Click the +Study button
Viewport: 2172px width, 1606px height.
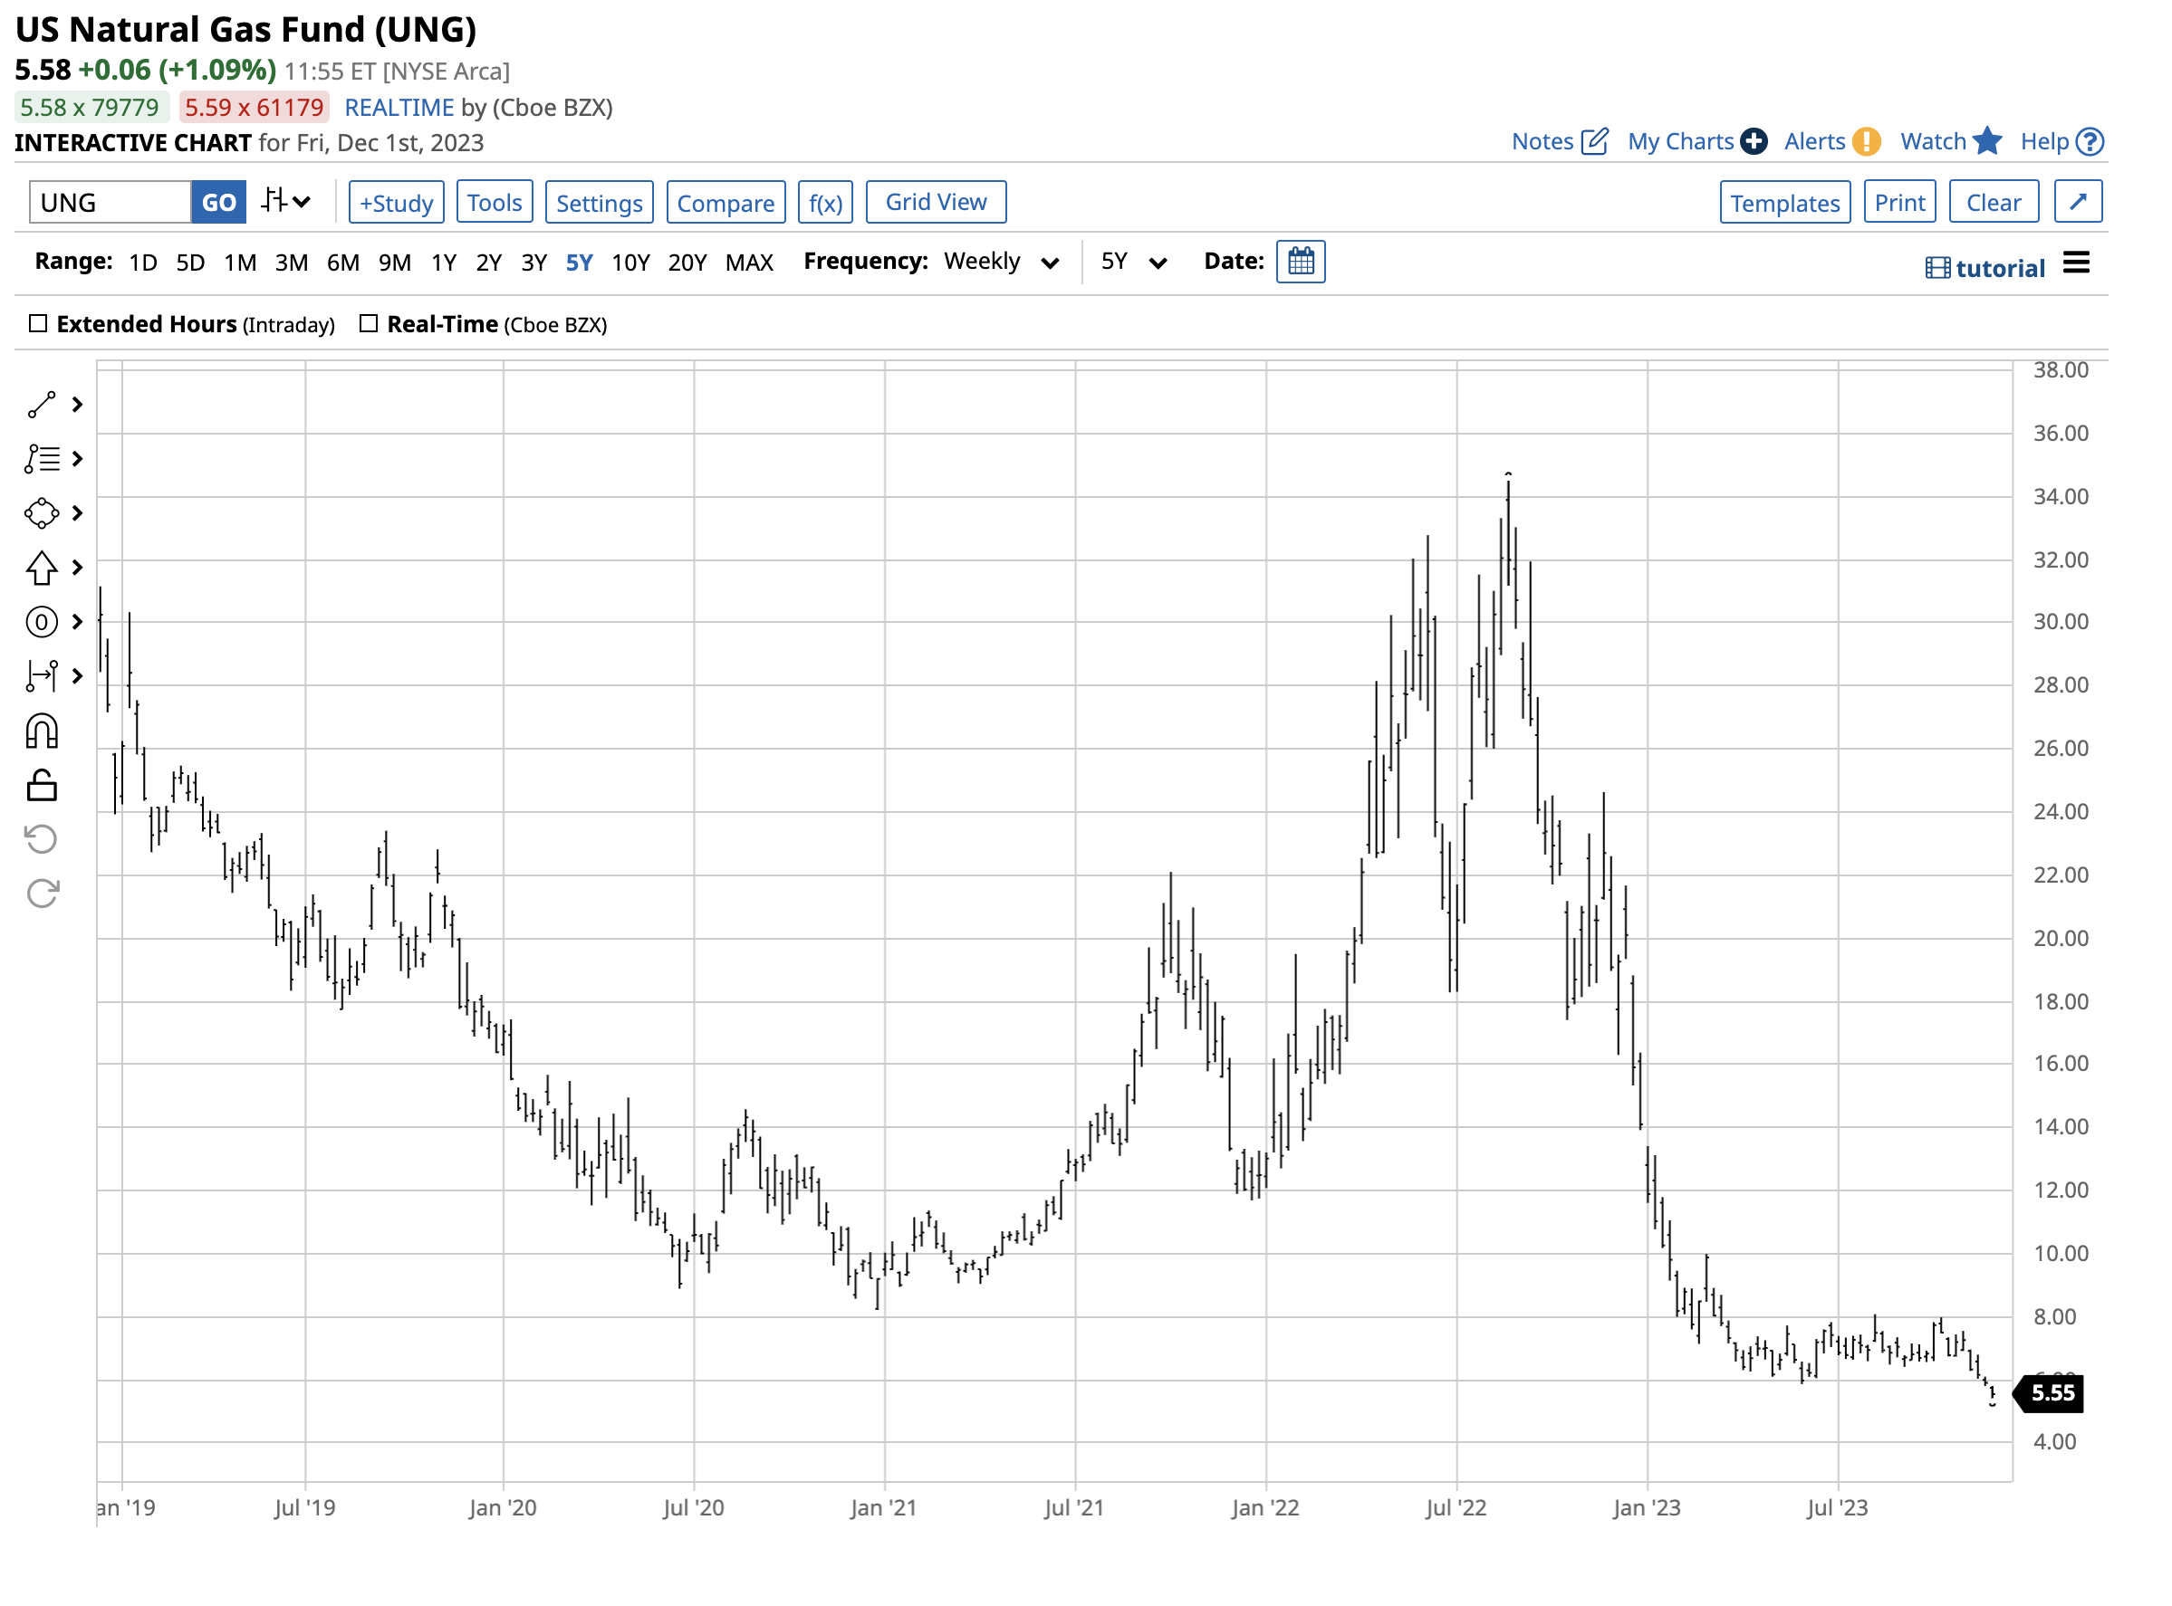point(396,202)
